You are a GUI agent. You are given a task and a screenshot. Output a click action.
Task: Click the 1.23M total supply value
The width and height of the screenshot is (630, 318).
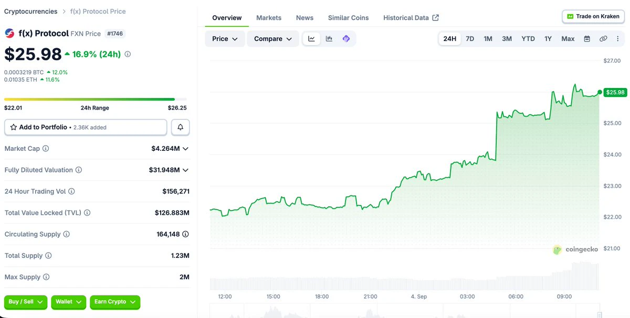click(180, 256)
